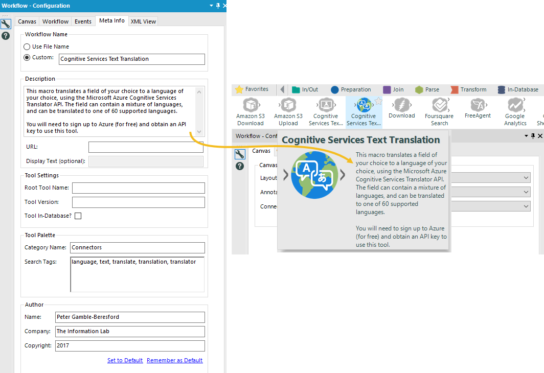The image size is (544, 373).
Task: Click the help question-mark icon in right panel
Action: (240, 166)
